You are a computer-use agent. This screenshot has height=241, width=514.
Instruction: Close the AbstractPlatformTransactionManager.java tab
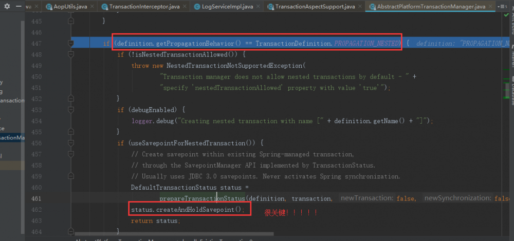pyautogui.click(x=490, y=6)
